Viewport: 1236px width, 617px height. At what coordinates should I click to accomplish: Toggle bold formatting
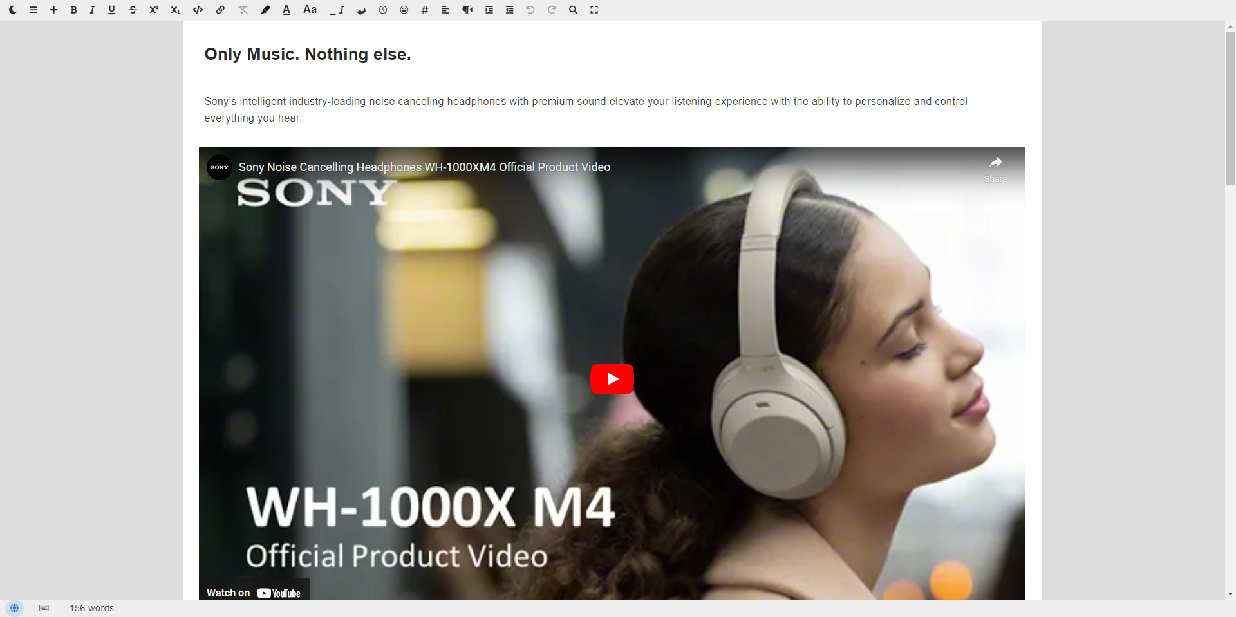coord(73,10)
